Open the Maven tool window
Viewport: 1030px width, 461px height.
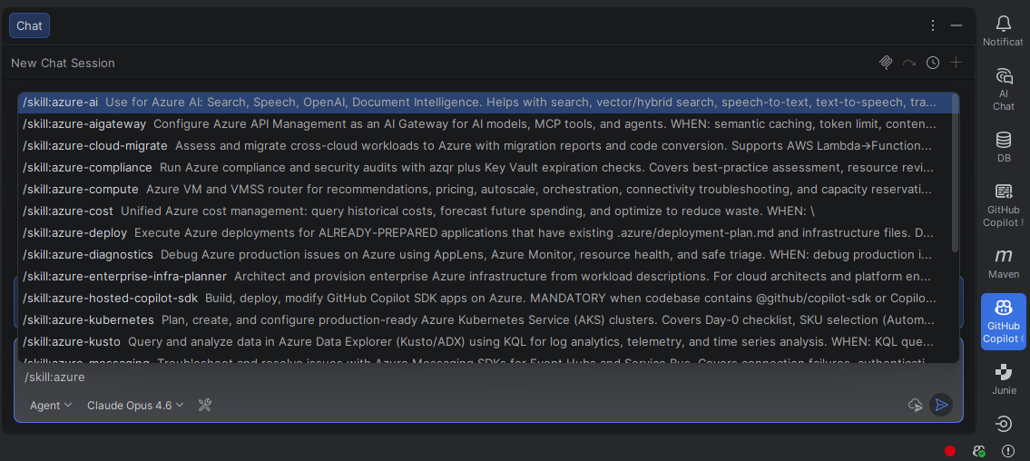click(x=1003, y=263)
